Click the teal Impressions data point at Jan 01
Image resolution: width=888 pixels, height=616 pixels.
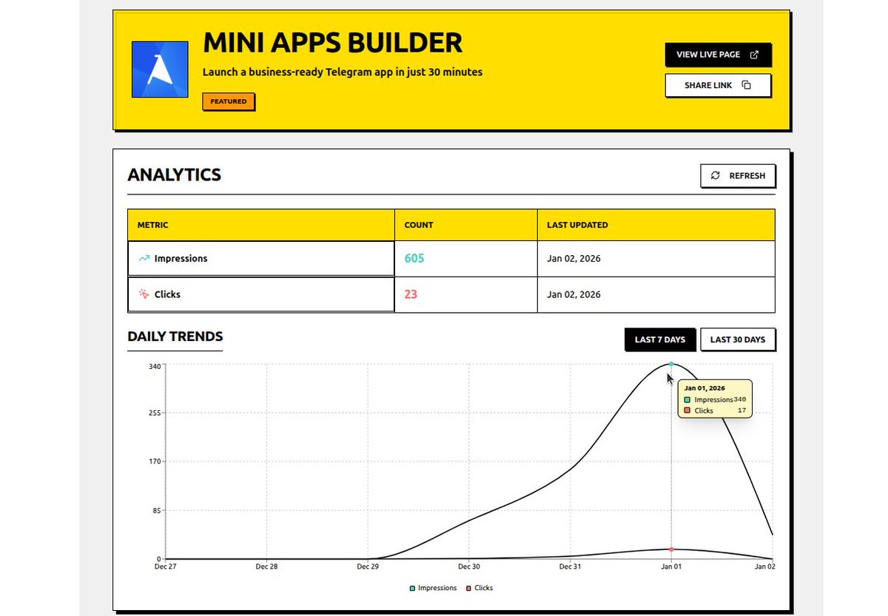(671, 364)
